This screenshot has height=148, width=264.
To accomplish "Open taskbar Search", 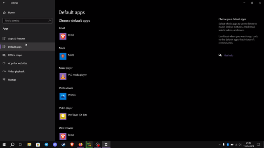I will click(12, 144).
